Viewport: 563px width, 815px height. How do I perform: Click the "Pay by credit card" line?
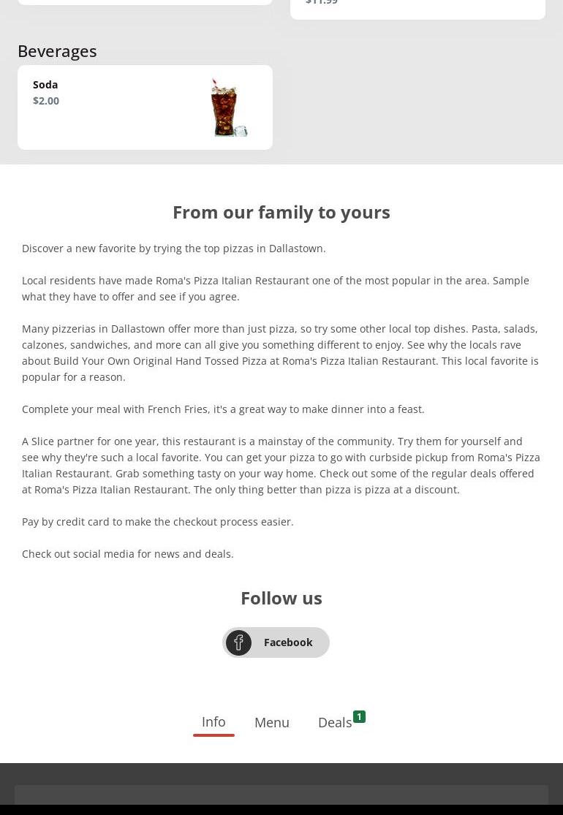pyautogui.click(x=158, y=522)
